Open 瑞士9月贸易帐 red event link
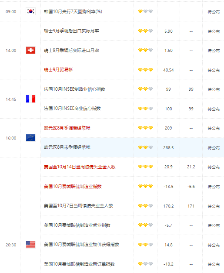Viewport: 224px width, 273px height. pos(58,70)
